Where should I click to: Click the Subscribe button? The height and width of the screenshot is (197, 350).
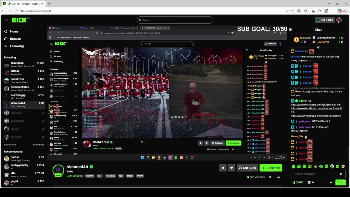tap(271, 168)
